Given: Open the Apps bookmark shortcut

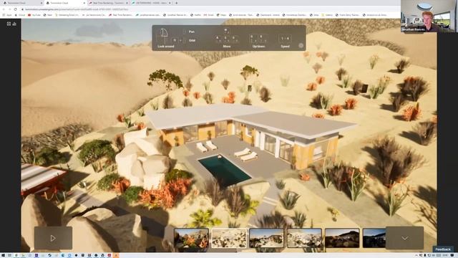Looking at the screenshot, I should pyautogui.click(x=7, y=15).
